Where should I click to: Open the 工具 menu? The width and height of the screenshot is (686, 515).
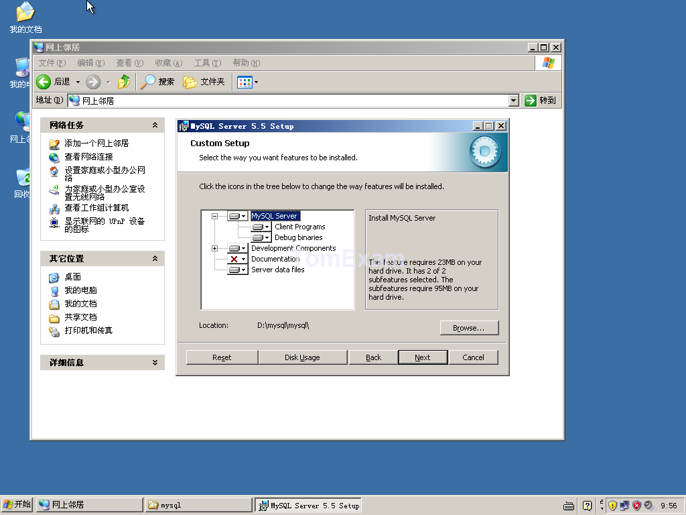tap(208, 63)
